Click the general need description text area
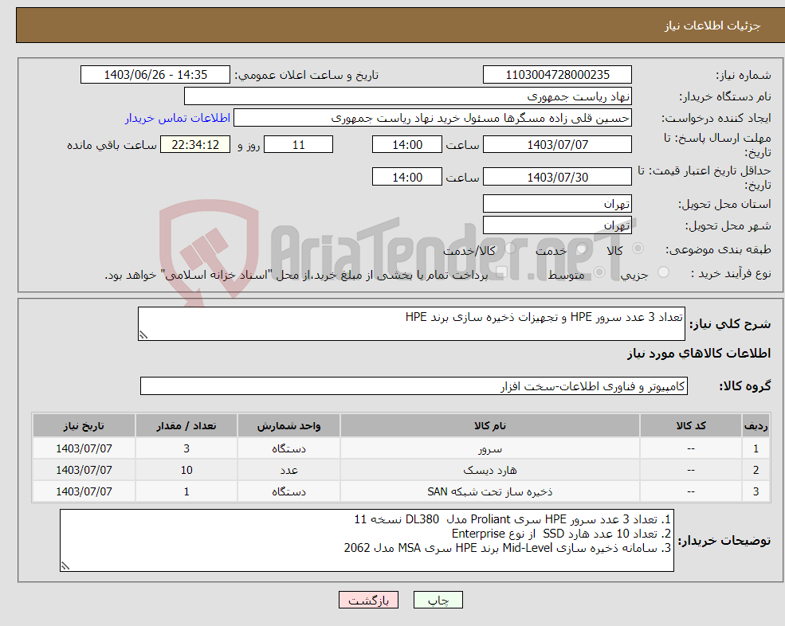Screen dimensions: 785x626 point(411,324)
